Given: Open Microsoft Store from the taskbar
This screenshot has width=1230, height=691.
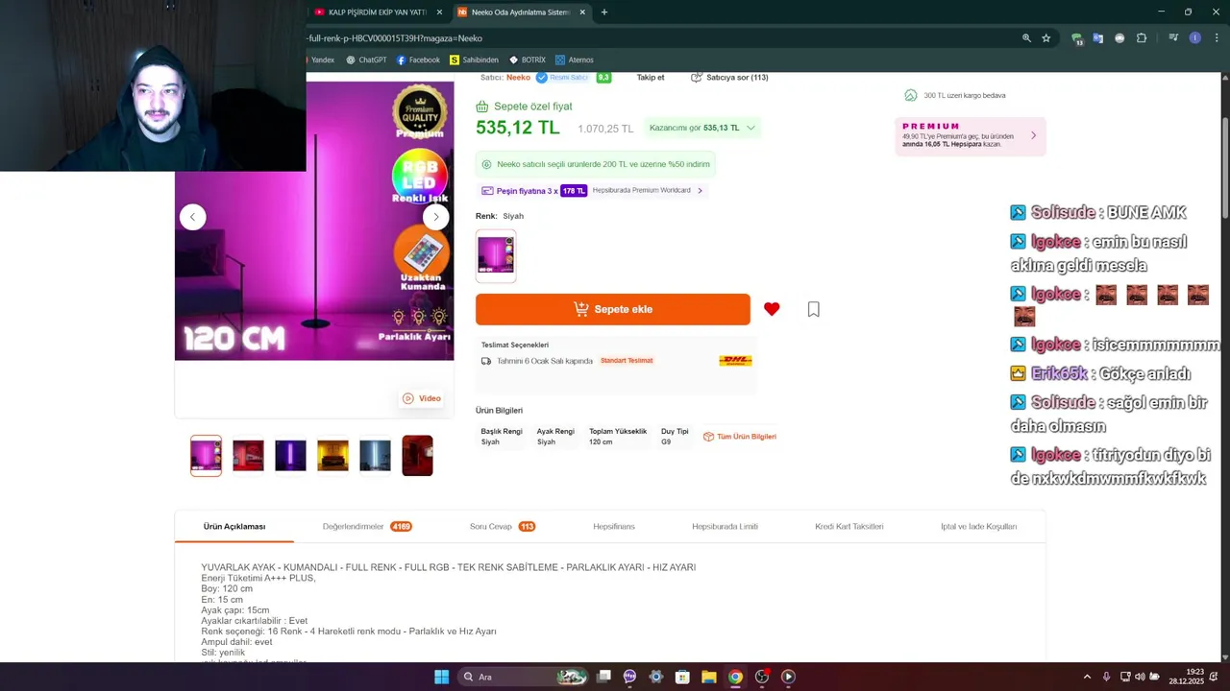Looking at the screenshot, I should (682, 677).
